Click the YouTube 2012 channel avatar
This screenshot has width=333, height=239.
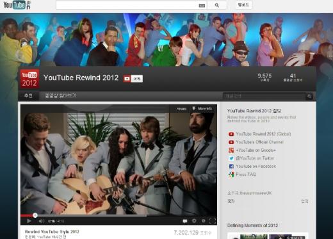coord(29,79)
